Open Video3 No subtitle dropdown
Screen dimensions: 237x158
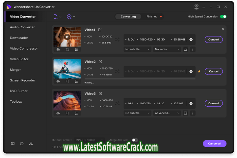(x=137, y=113)
